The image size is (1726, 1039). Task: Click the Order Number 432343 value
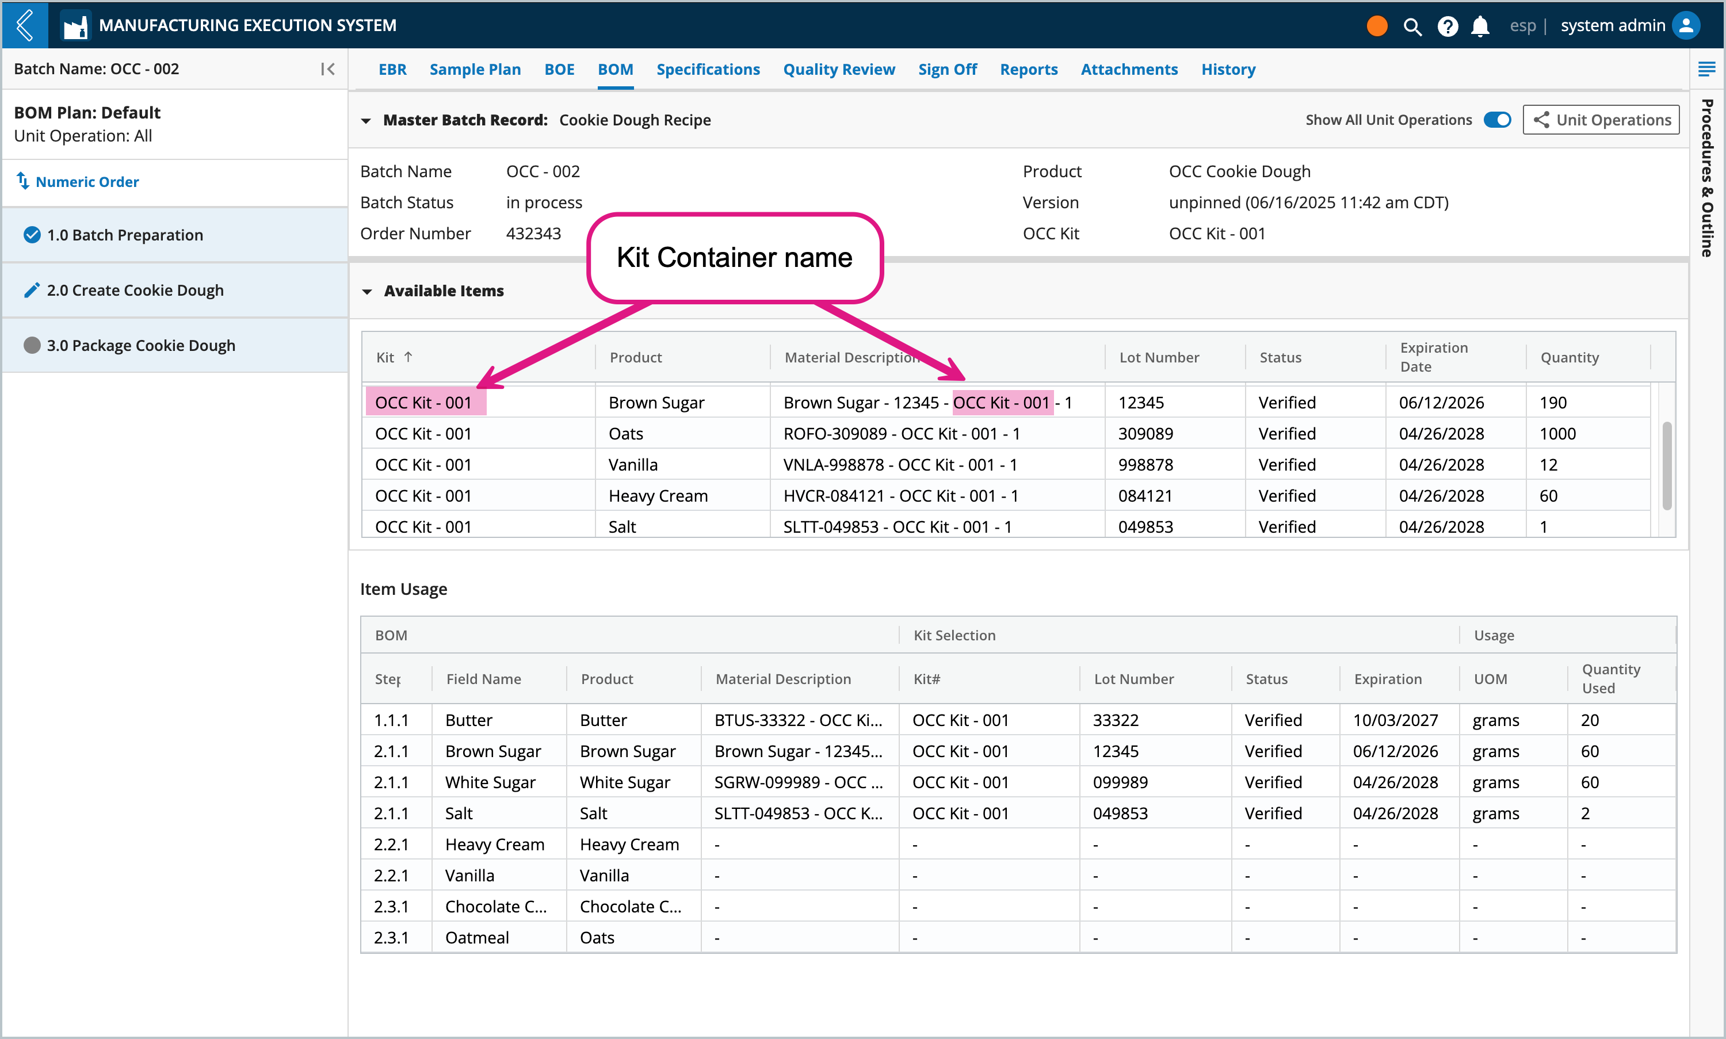(x=533, y=233)
